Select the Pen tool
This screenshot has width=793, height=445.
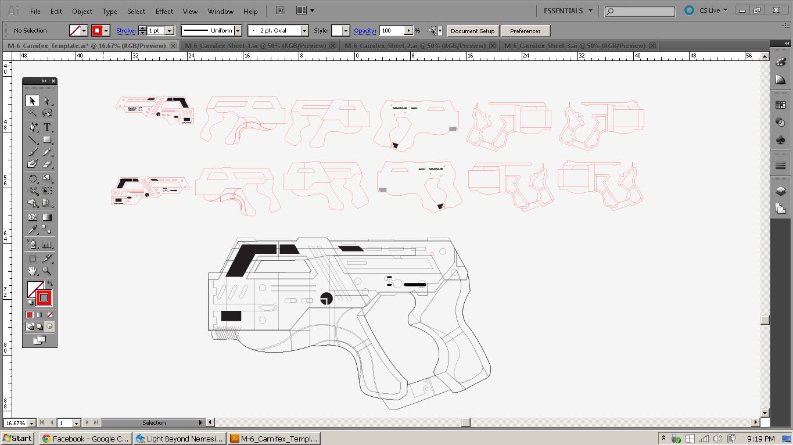(x=33, y=127)
